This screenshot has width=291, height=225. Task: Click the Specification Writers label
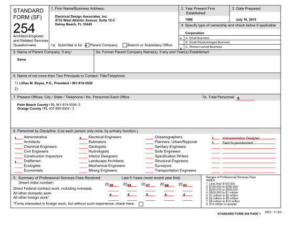click(171, 156)
